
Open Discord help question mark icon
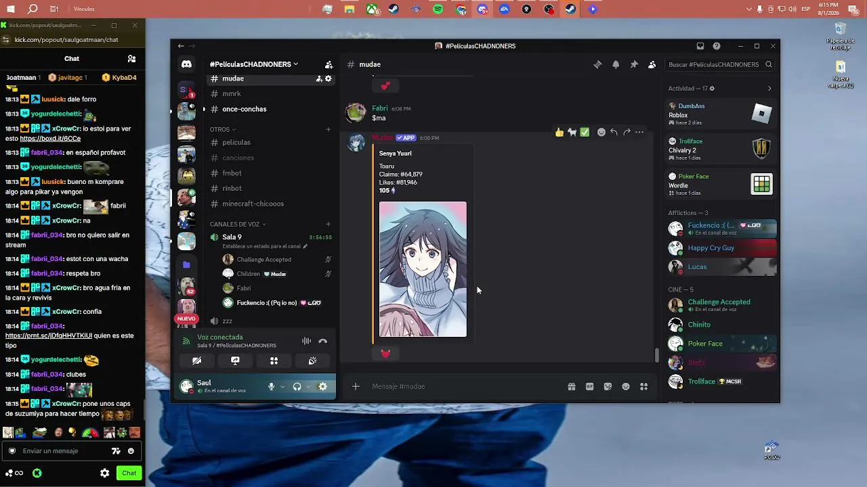coord(717,46)
